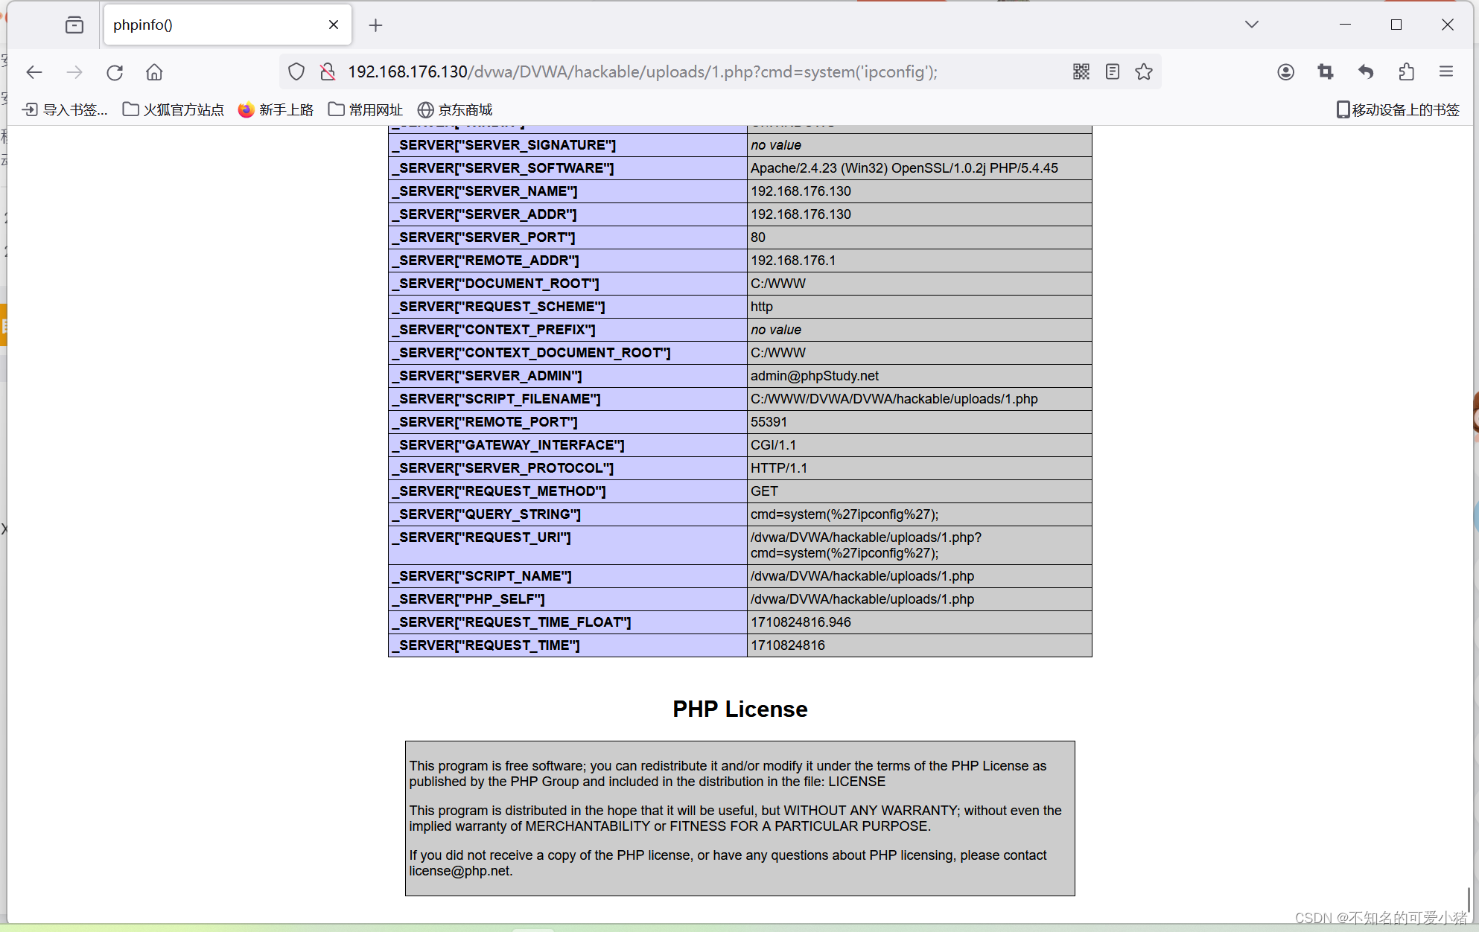Click REMOTE_PORT value 55391
The height and width of the screenshot is (932, 1479).
click(x=769, y=422)
